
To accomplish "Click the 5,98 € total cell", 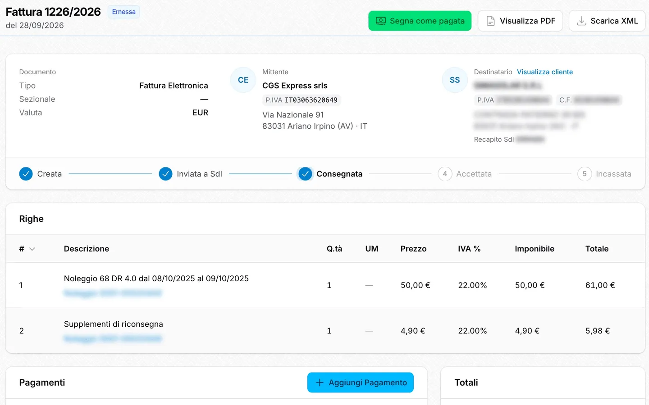I will pos(598,331).
